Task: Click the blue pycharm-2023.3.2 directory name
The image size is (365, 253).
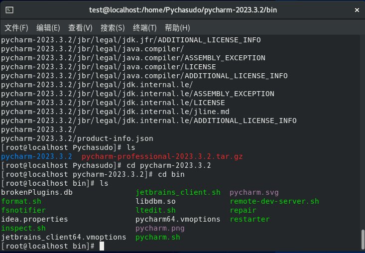Action: tap(36, 156)
